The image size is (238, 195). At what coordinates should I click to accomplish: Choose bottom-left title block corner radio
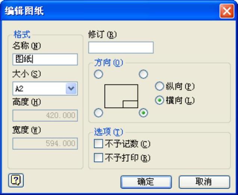point(99,112)
